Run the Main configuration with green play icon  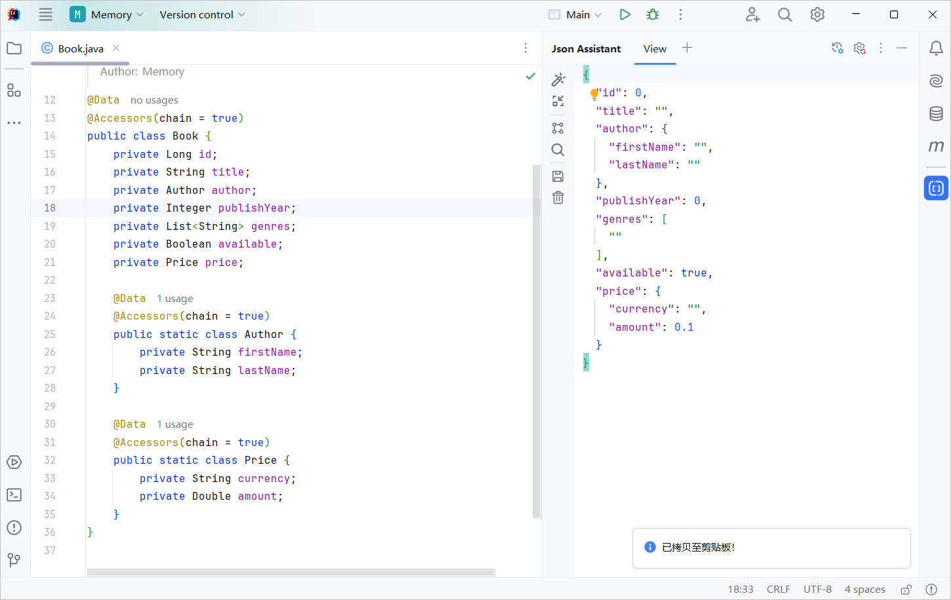tap(624, 14)
